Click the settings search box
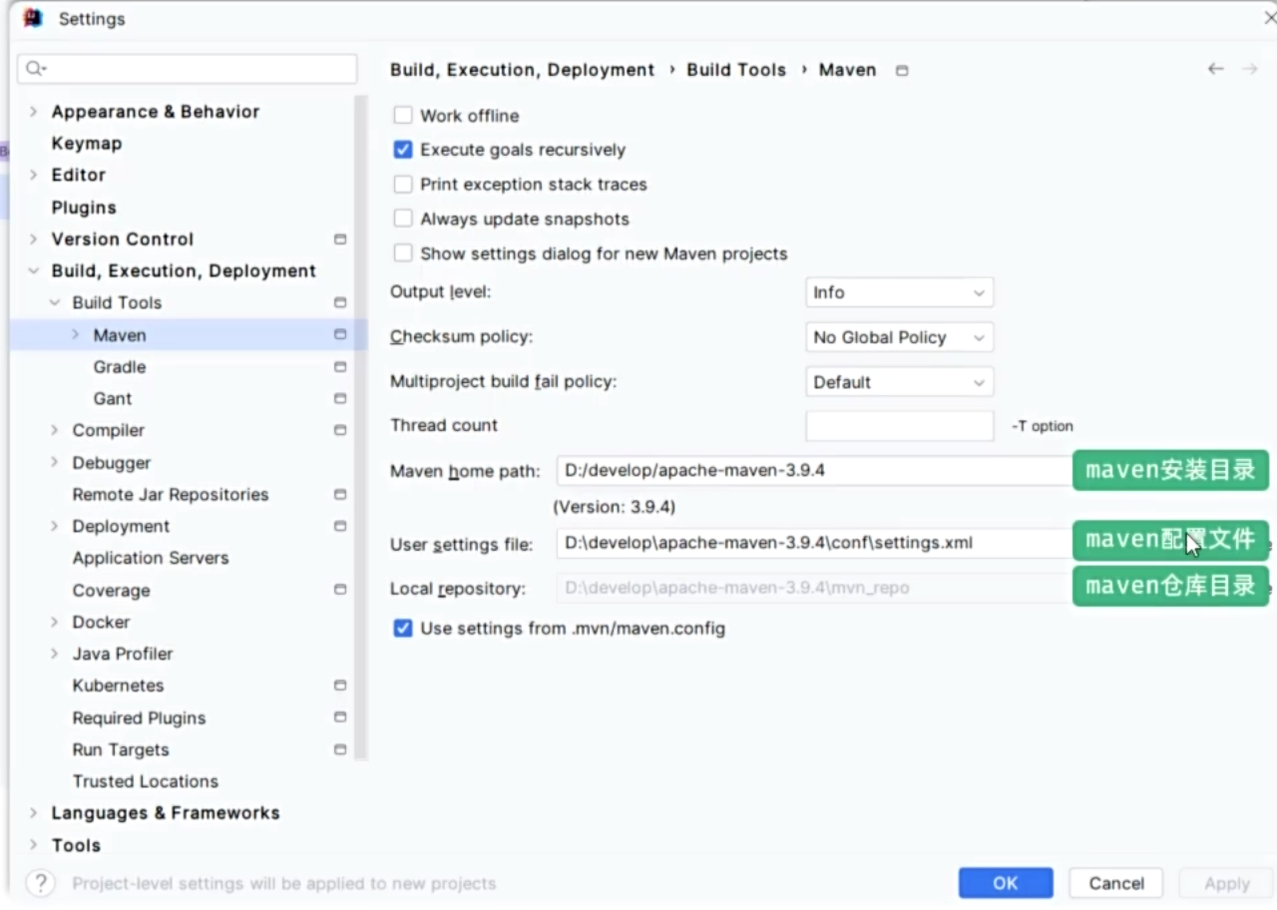 point(190,69)
